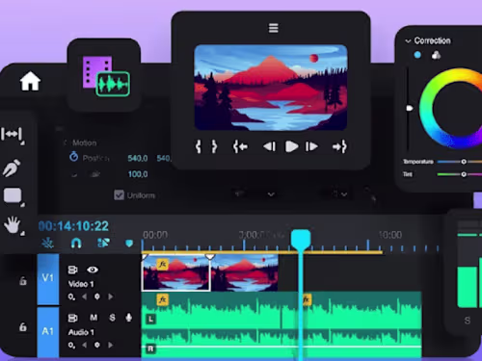Open the hamburger menu above preview
This screenshot has height=361, width=482.
(x=274, y=28)
